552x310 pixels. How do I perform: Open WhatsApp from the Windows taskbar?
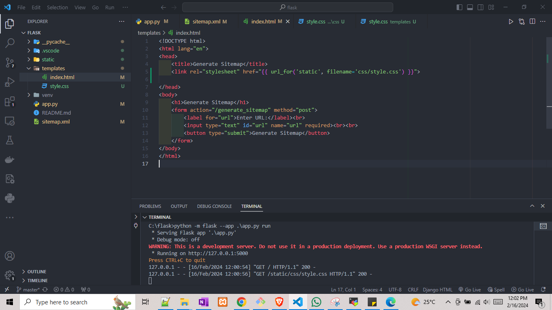316,302
